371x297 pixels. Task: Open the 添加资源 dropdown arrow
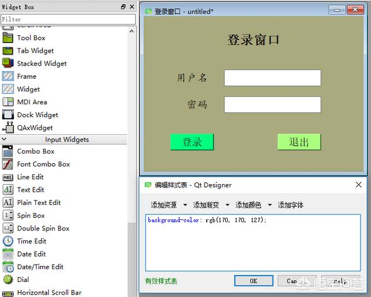coord(185,205)
